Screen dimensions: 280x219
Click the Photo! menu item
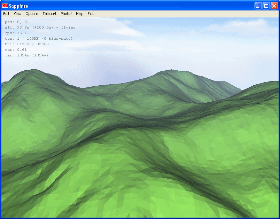[66, 14]
